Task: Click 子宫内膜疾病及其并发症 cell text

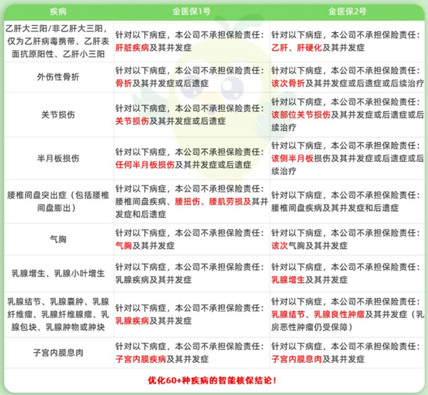Action: click(x=162, y=359)
